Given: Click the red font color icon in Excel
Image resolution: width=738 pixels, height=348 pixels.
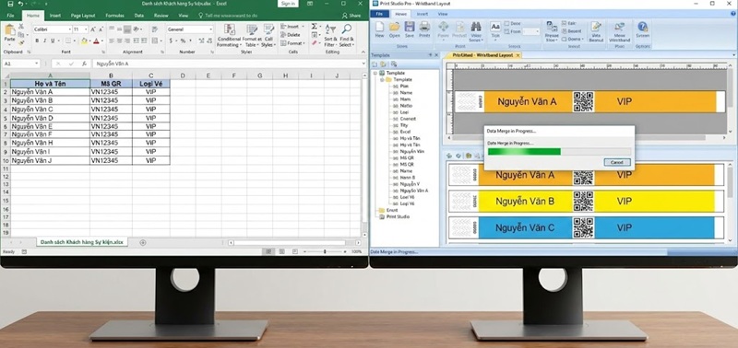Looking at the screenshot, I should (x=96, y=41).
